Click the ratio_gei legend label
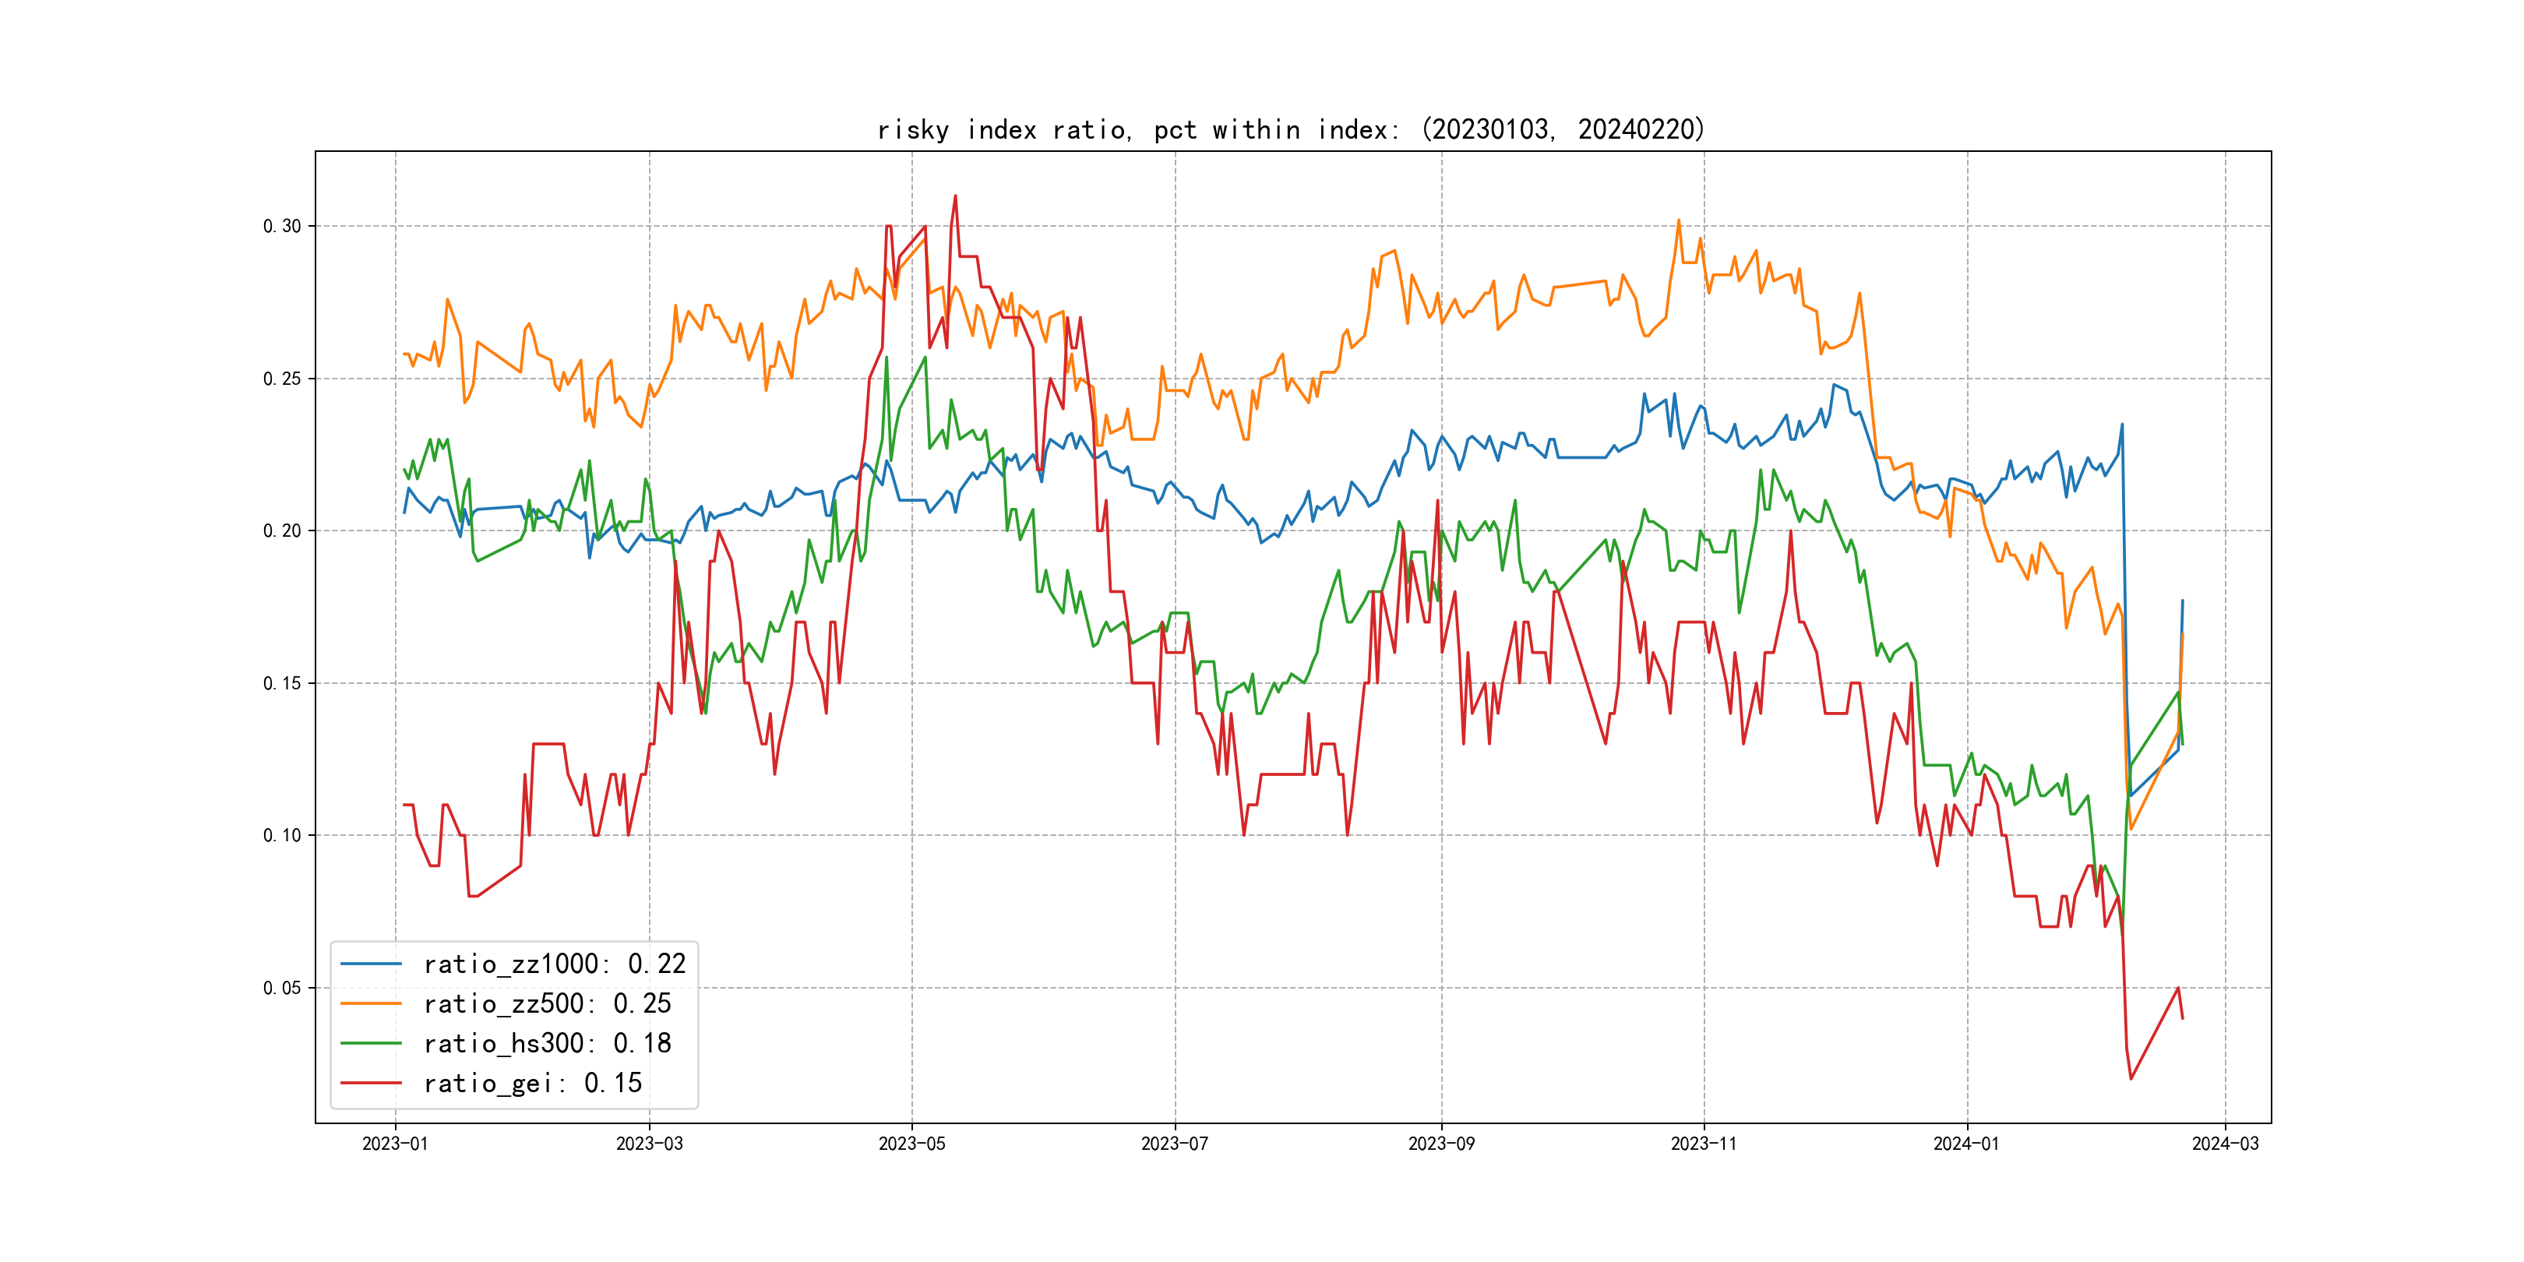This screenshot has height=1262, width=2524. (532, 1083)
